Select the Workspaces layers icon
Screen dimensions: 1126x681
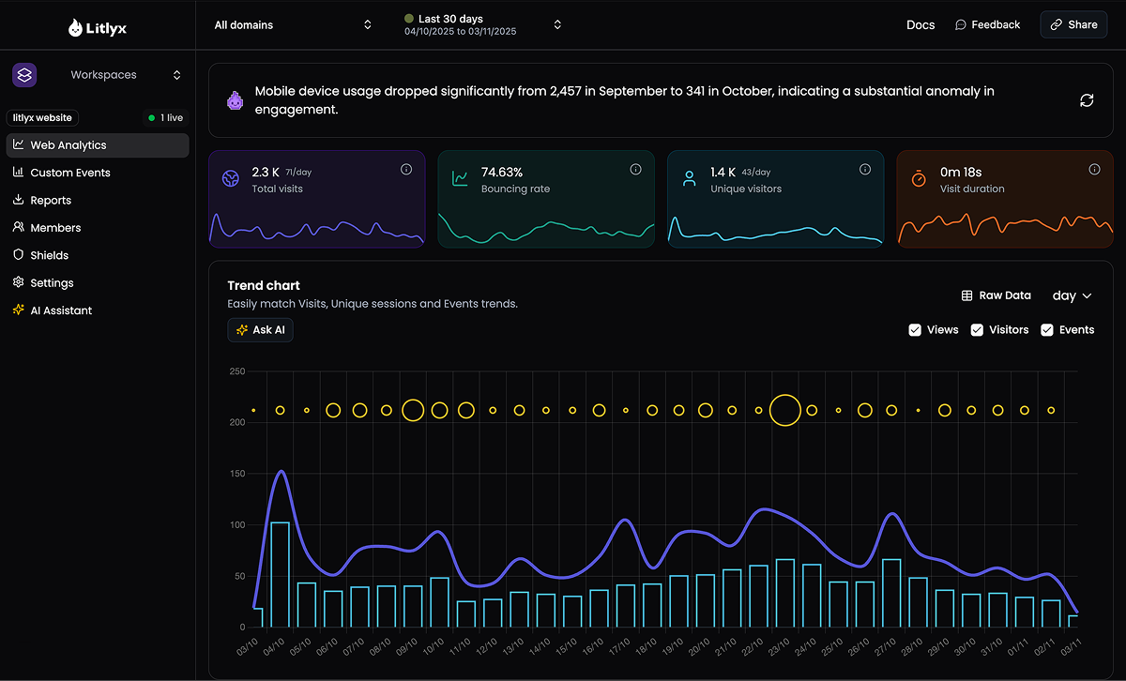coord(23,74)
